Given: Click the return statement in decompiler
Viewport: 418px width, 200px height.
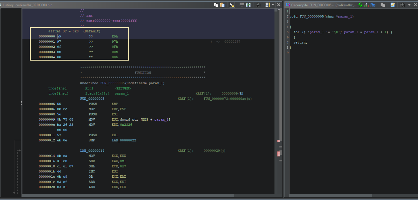Looking at the screenshot, I should [300, 43].
